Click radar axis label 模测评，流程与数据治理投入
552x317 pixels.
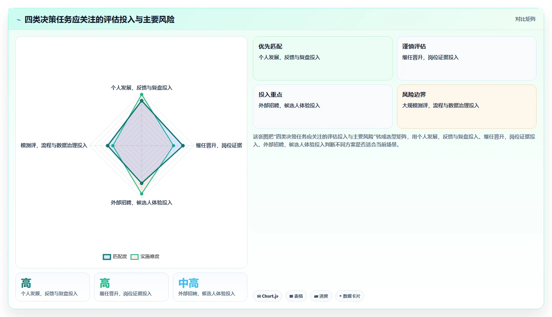[x=54, y=145]
